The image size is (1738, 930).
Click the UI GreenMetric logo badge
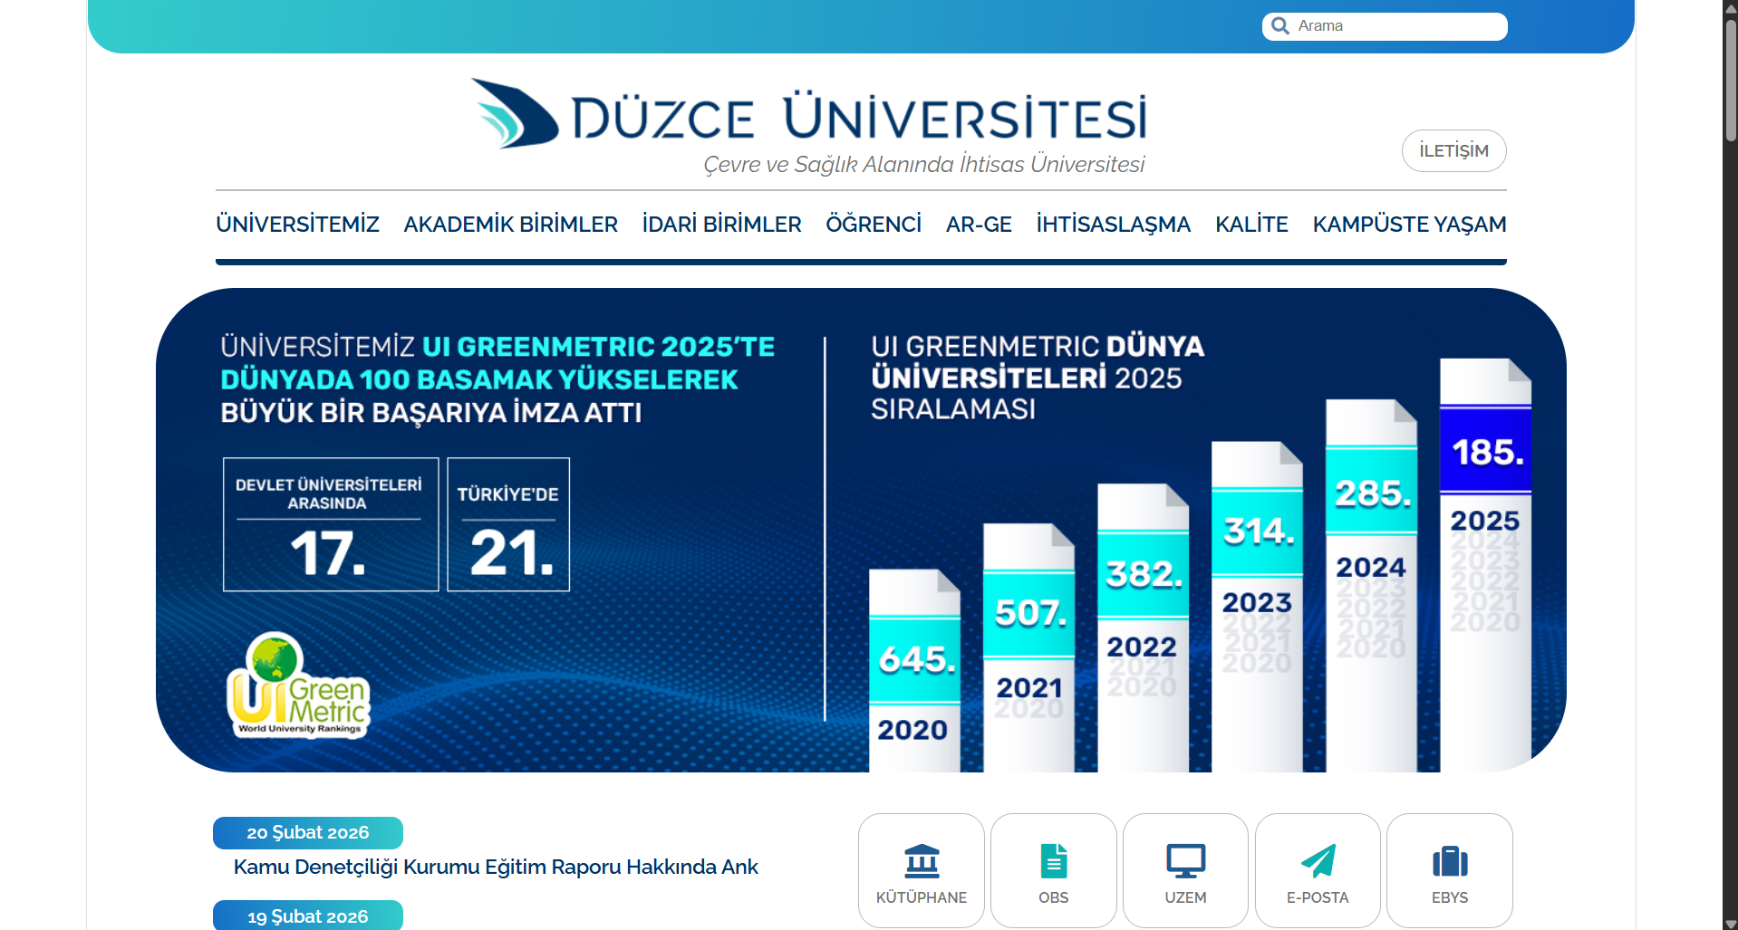(x=298, y=687)
